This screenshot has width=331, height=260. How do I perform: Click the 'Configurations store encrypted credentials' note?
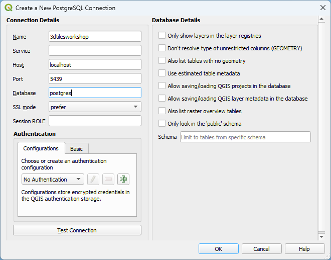(x=75, y=195)
